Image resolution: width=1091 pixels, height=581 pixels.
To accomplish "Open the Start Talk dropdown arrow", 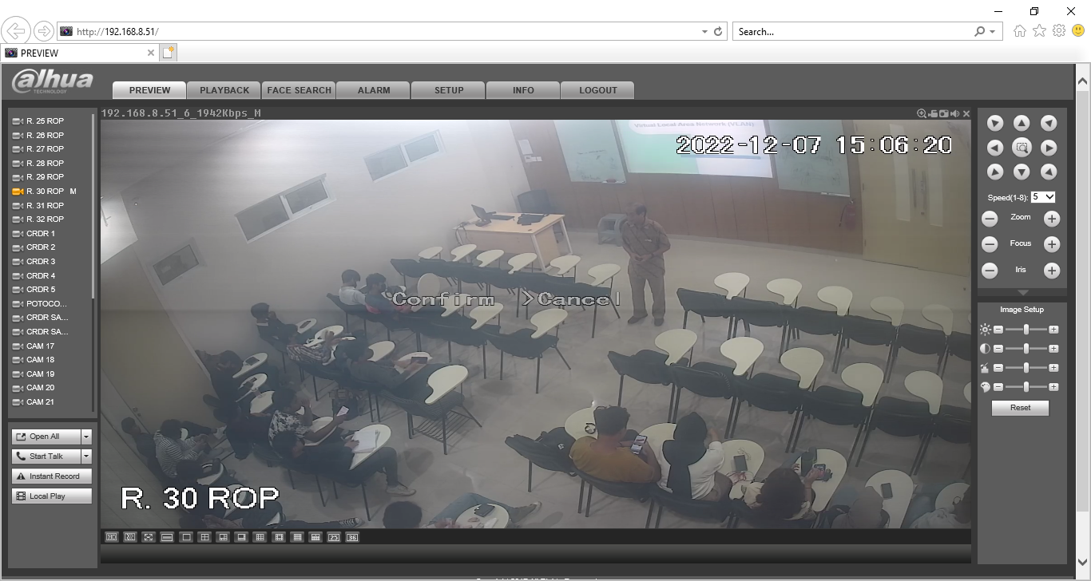I will 86,457.
